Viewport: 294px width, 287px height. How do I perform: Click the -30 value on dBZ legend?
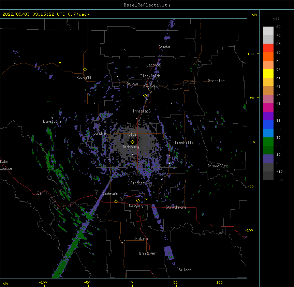279,180
